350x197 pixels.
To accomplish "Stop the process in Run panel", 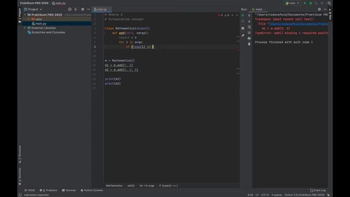I will (243, 21).
